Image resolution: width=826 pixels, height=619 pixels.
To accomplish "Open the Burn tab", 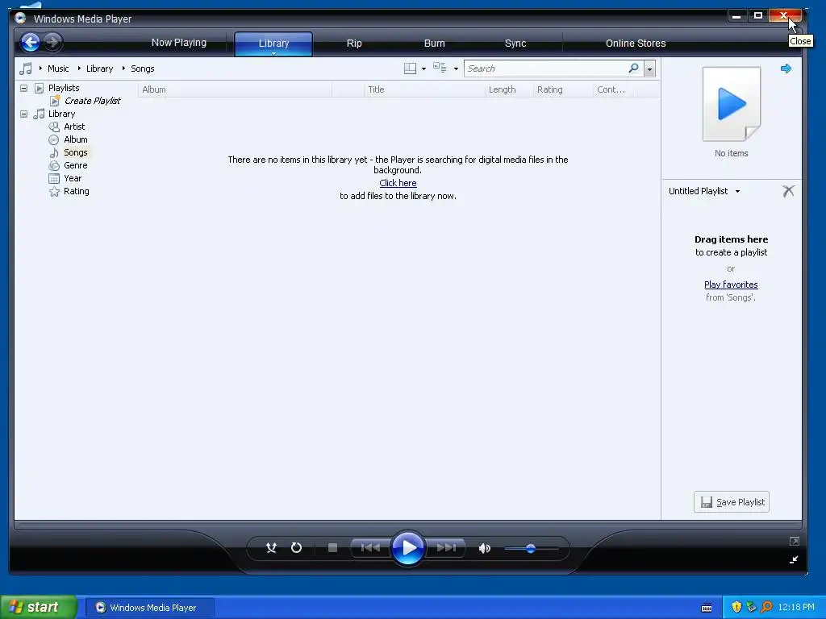I will (x=435, y=44).
